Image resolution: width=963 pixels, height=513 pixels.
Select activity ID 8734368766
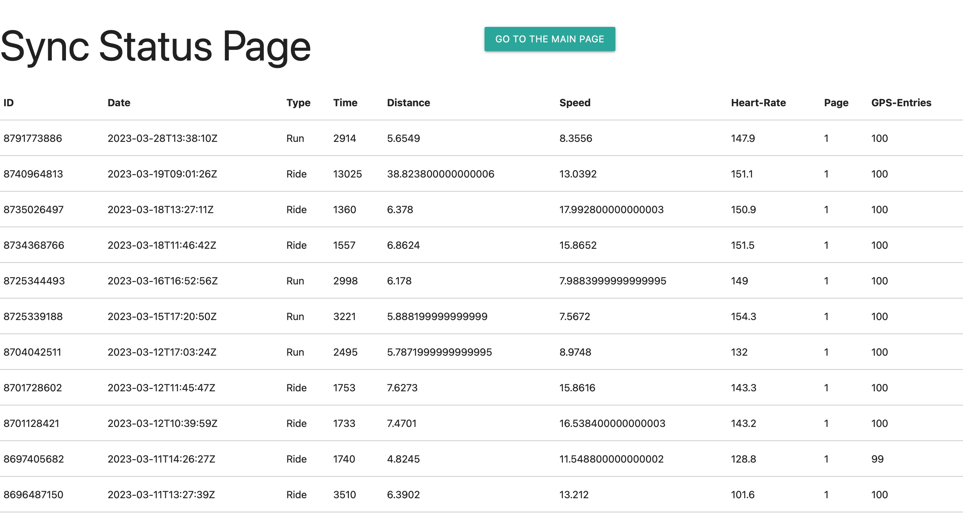34,245
